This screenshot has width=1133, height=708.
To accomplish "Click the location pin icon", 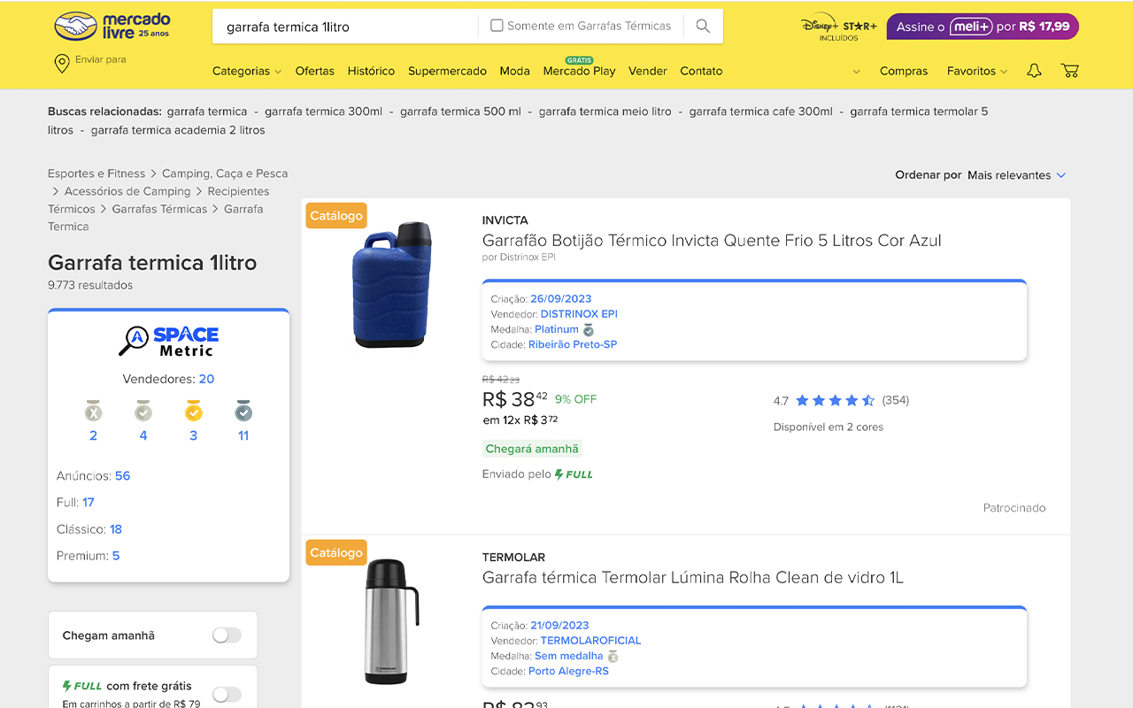I will (62, 63).
